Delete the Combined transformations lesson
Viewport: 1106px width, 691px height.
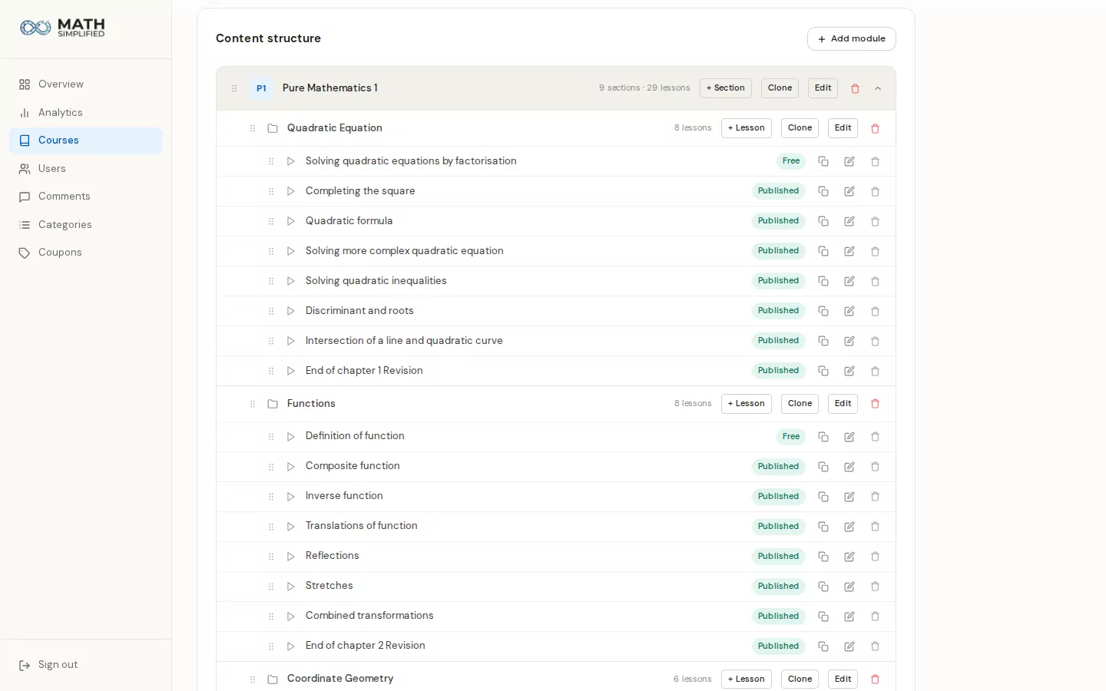875,617
